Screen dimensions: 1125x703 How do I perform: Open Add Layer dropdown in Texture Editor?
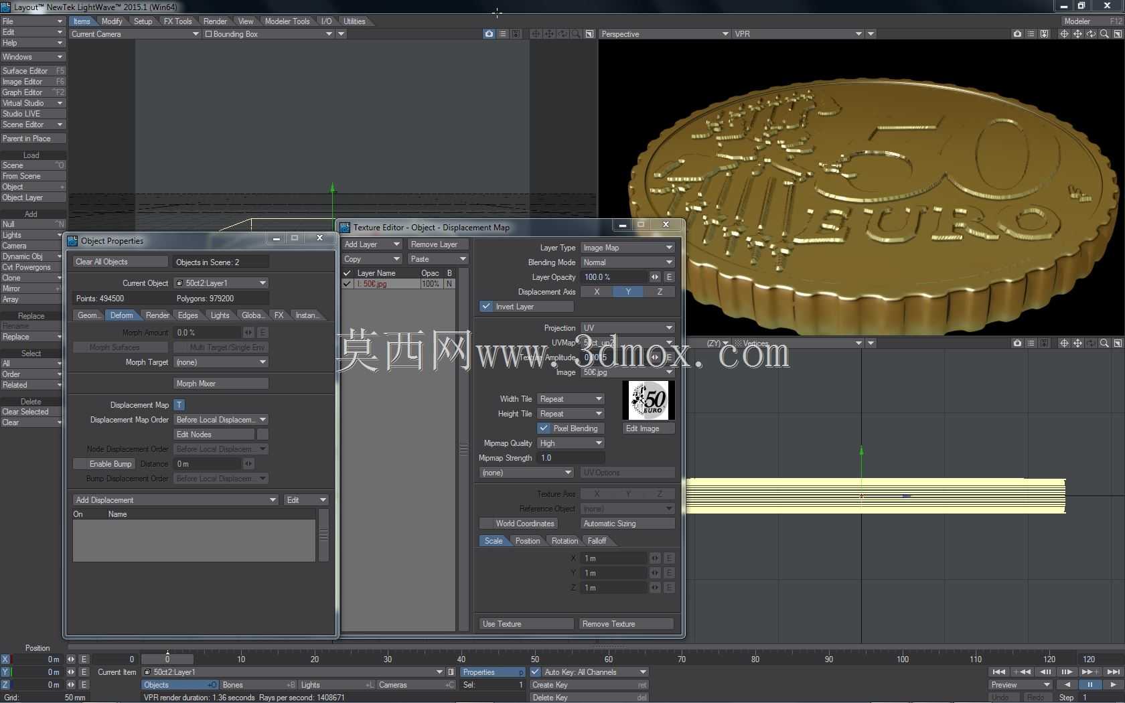click(x=372, y=244)
